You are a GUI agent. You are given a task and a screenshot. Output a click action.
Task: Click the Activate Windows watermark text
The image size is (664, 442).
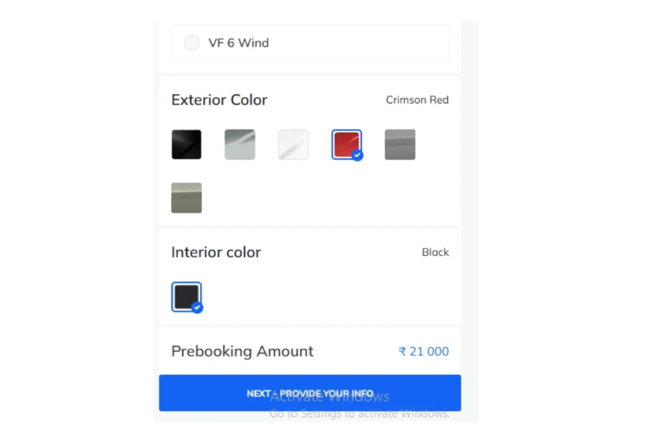[x=329, y=396]
